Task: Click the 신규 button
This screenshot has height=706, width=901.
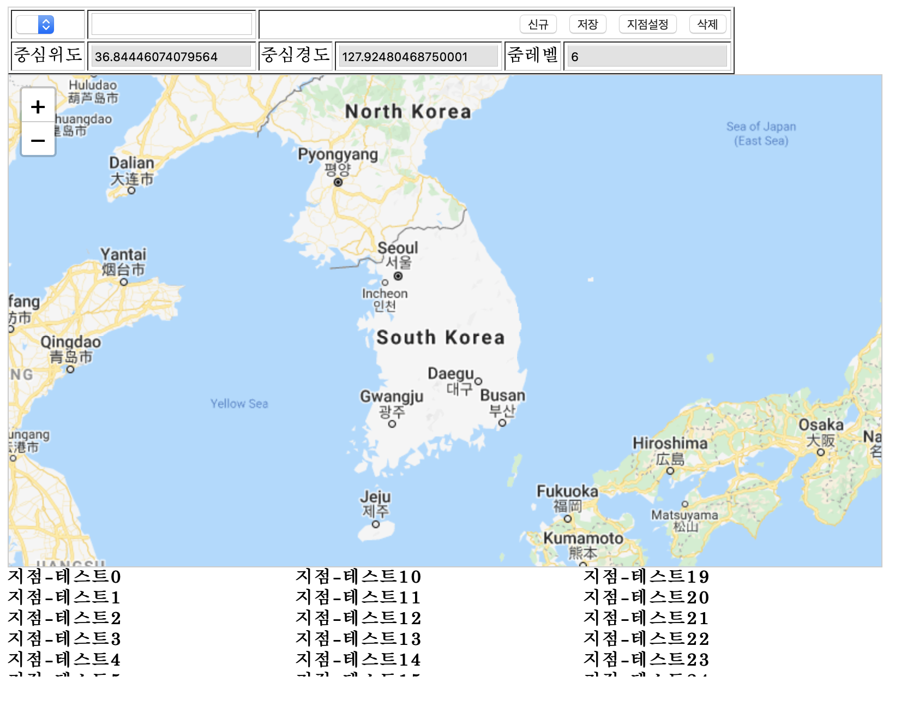Action: [538, 24]
